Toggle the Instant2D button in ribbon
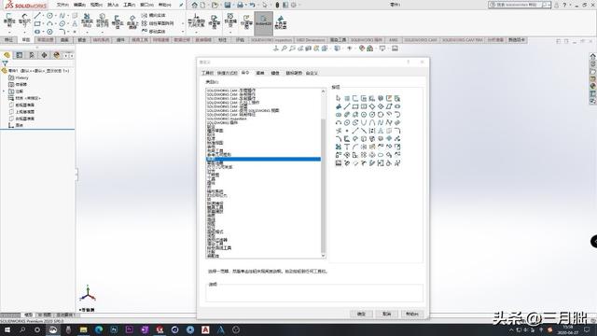Viewport: 597px width, 336px height. [263, 23]
